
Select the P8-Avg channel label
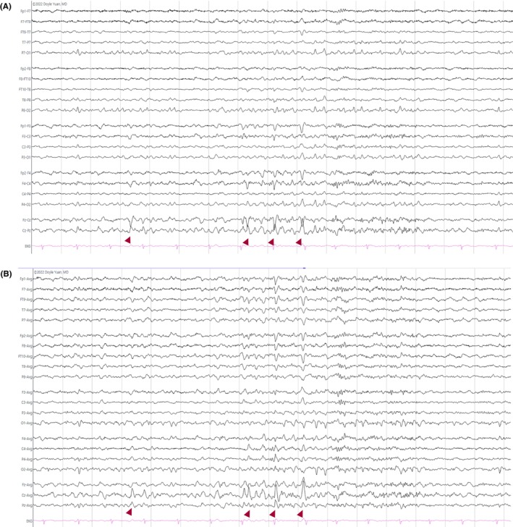tap(27, 377)
